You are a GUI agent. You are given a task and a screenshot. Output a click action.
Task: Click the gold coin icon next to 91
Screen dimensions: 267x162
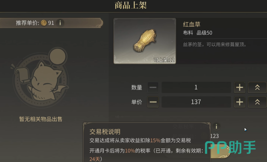[x=44, y=23]
